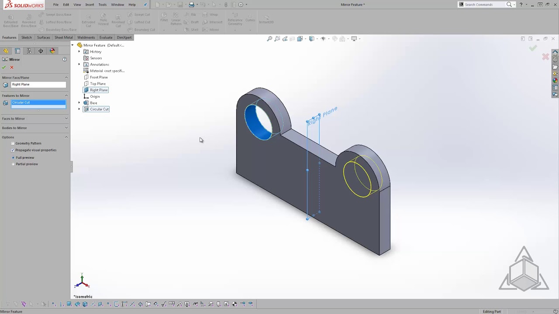Click Circular Cut in Features to Mirror
Screen dimensions: 559x314
(x=38, y=102)
